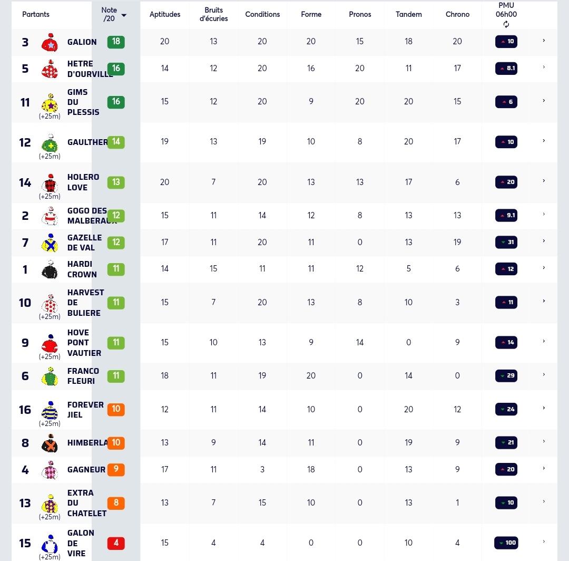Screen dimensions: 569x561
Task: Click the PMU odds badge 8.1 for HETRE D'OURVILLE
Action: 506,68
